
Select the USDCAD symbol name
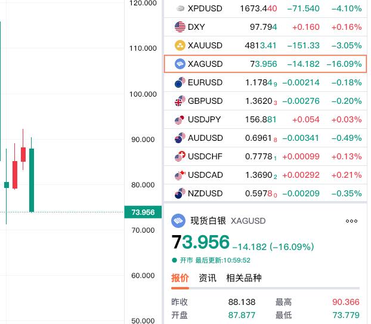click(x=205, y=175)
